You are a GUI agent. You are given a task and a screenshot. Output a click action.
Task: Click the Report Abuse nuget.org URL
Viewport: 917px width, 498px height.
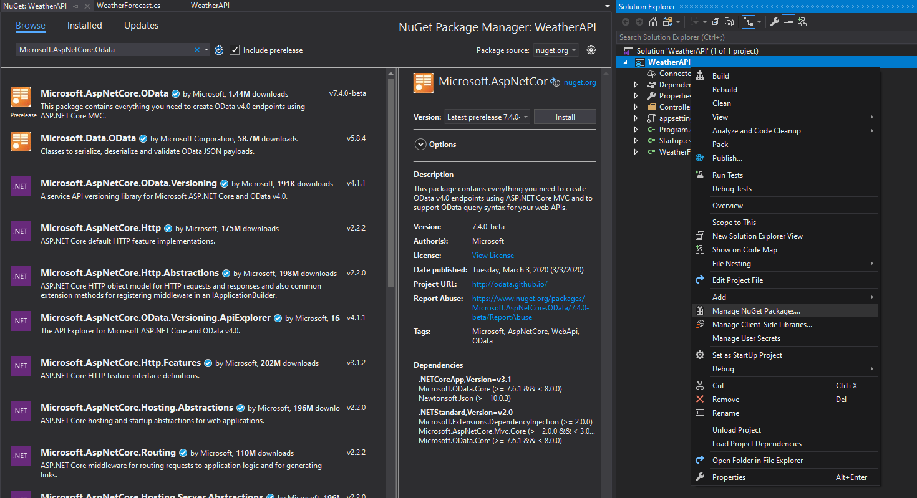[x=530, y=308]
